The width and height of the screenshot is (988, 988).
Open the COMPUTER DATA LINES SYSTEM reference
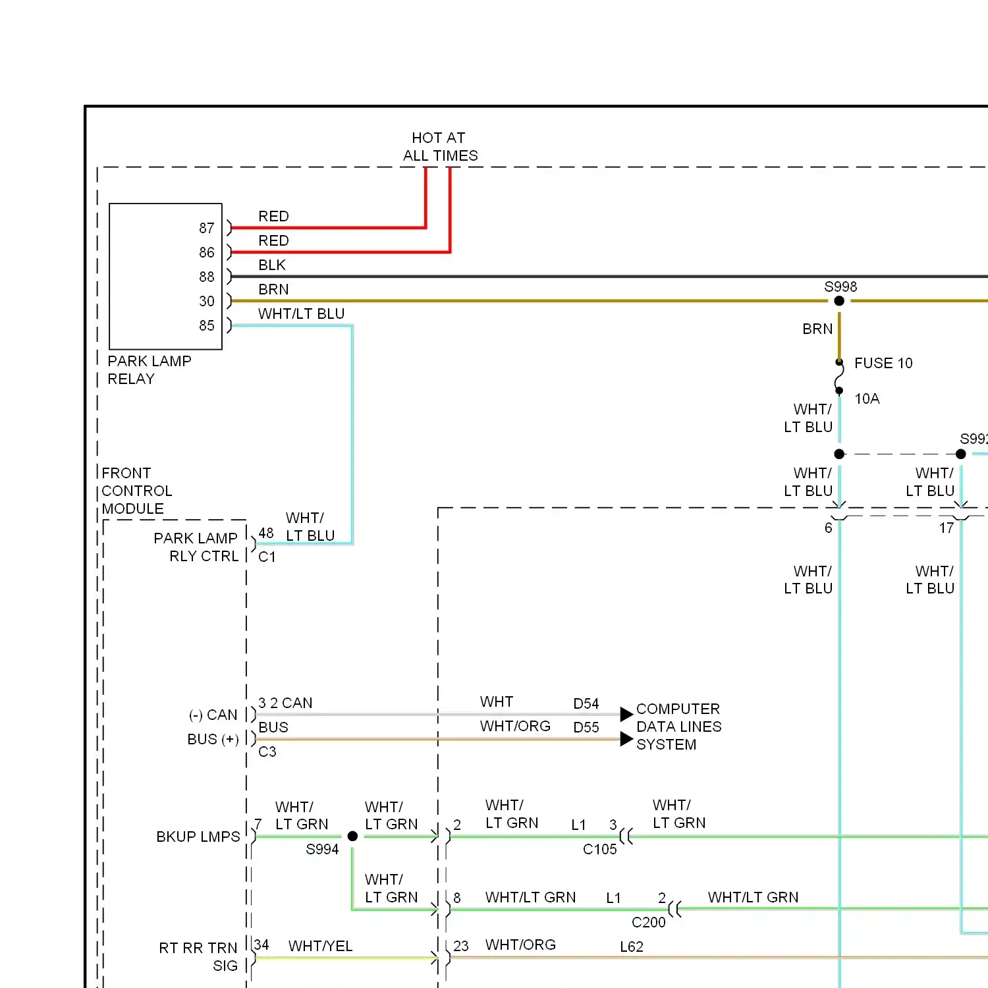click(679, 727)
